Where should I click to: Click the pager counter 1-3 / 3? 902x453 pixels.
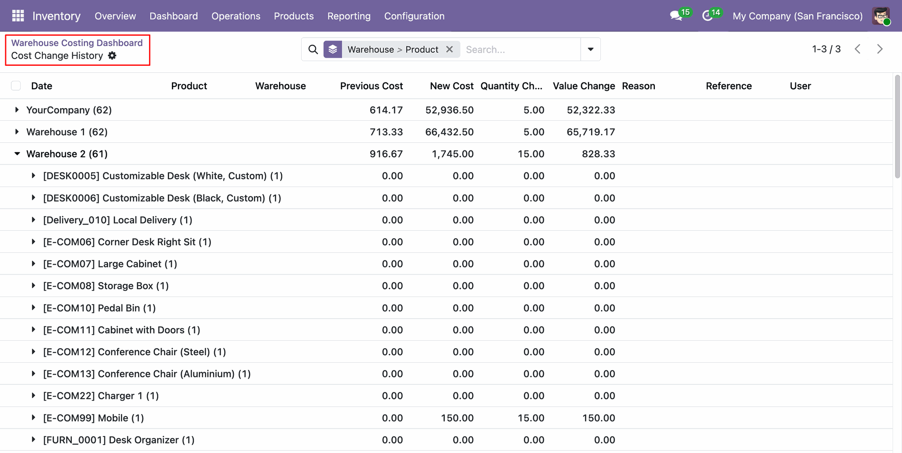pos(826,49)
